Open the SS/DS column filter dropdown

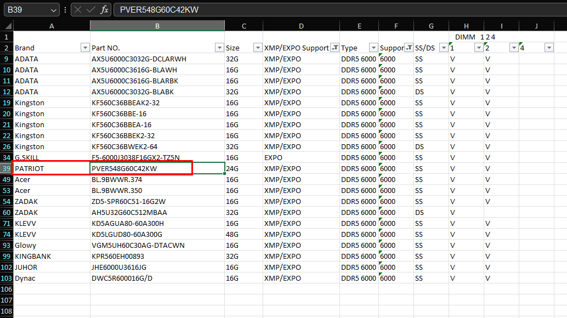click(444, 48)
